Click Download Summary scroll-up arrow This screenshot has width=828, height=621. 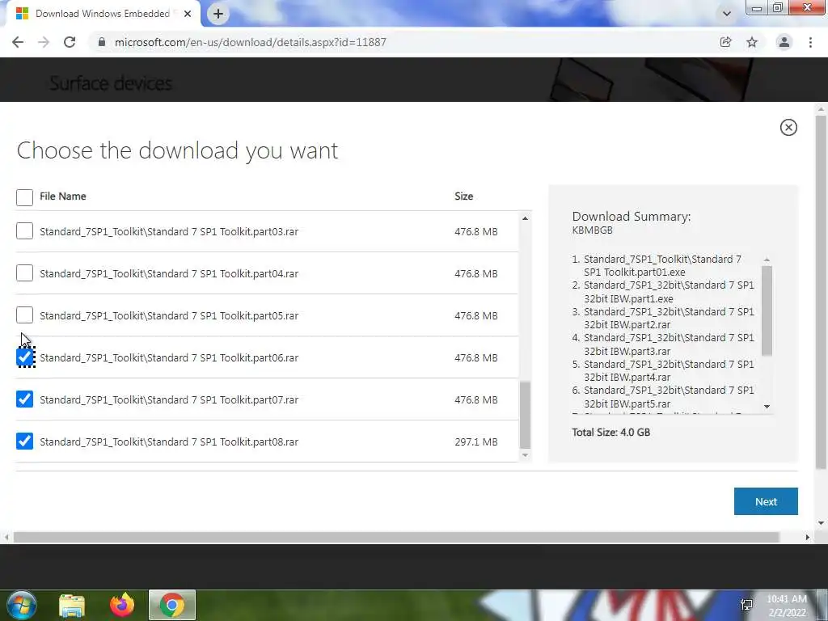click(767, 260)
